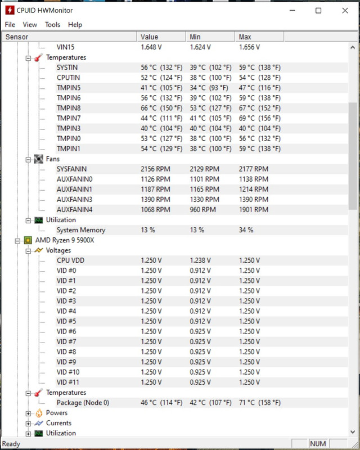Click the chip icon beside the bottom Utilization
Screen dimensions: 360x450
pos(38,433)
